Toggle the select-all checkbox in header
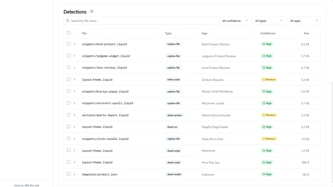Viewport: 333px width, 187px height. pyautogui.click(x=69, y=33)
